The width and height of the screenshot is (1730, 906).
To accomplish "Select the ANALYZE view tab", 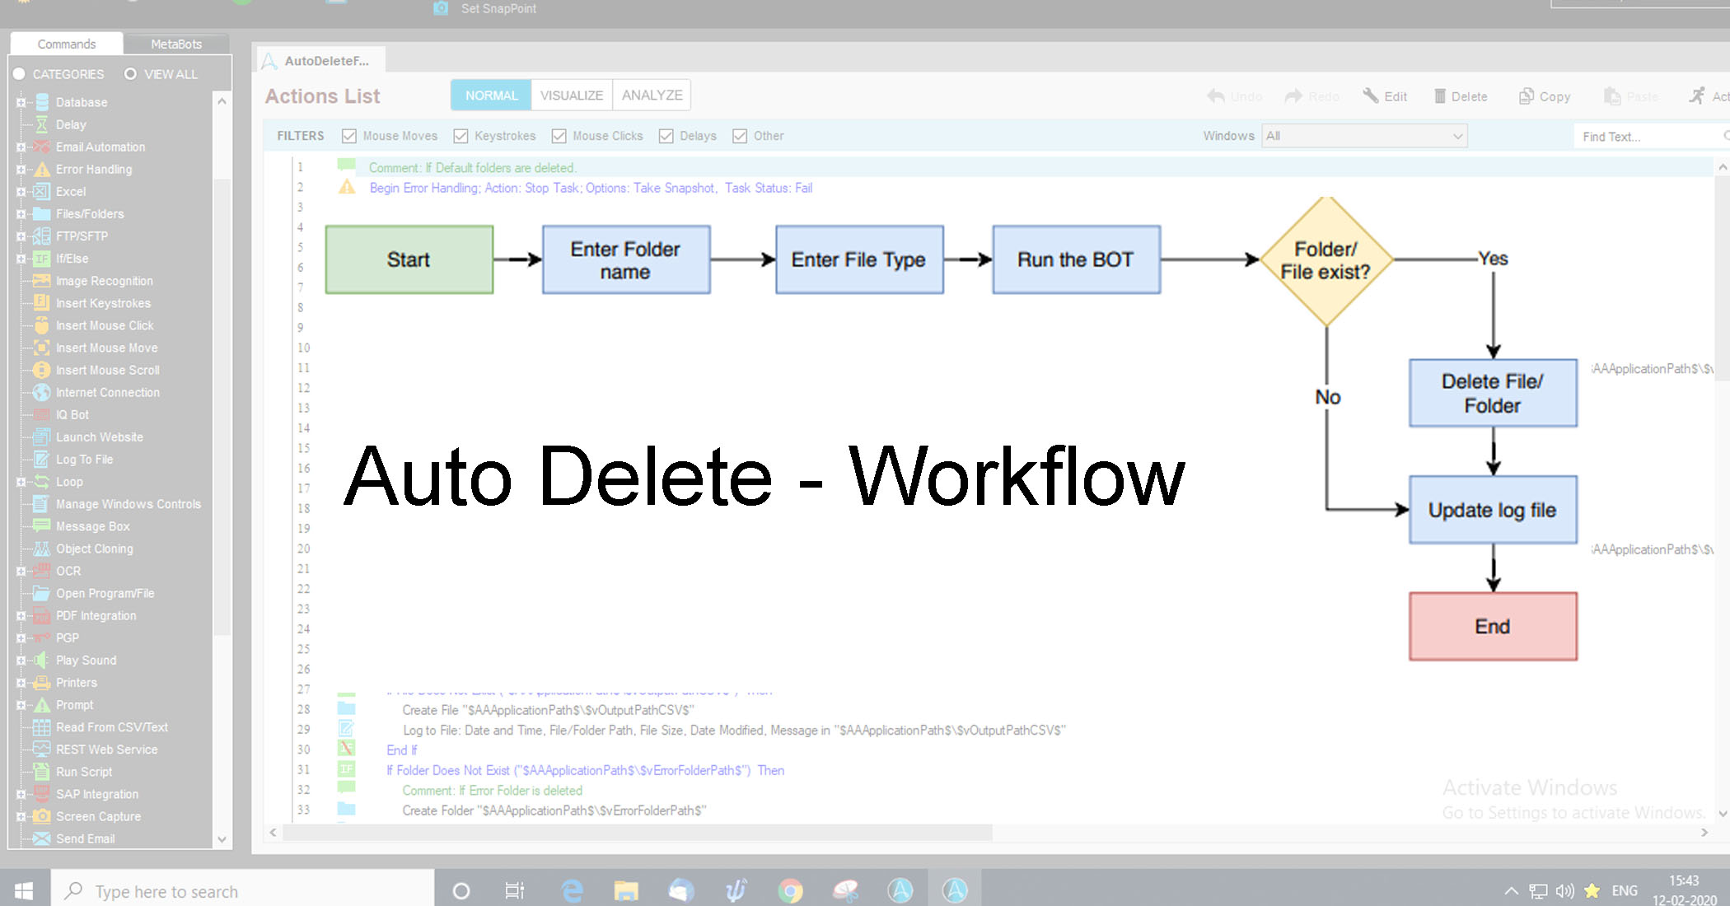I will point(652,96).
